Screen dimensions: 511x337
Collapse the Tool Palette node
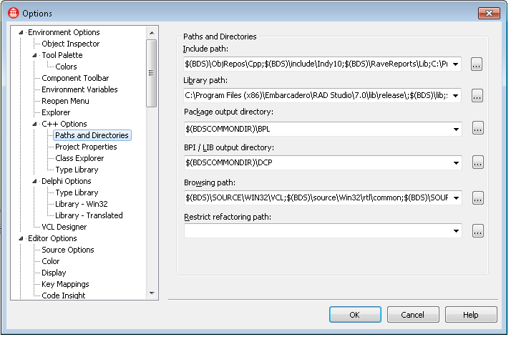click(35, 56)
